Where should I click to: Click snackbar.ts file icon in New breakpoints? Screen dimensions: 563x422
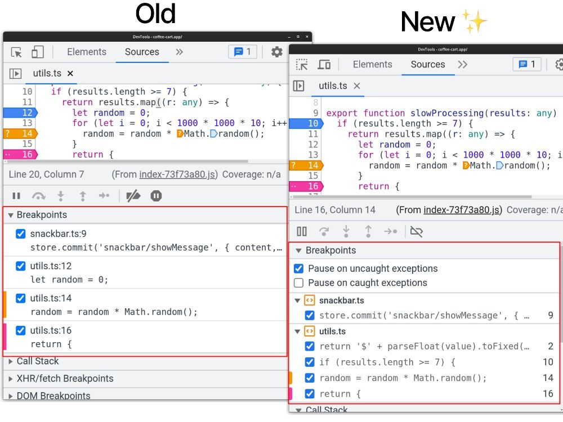pos(310,300)
